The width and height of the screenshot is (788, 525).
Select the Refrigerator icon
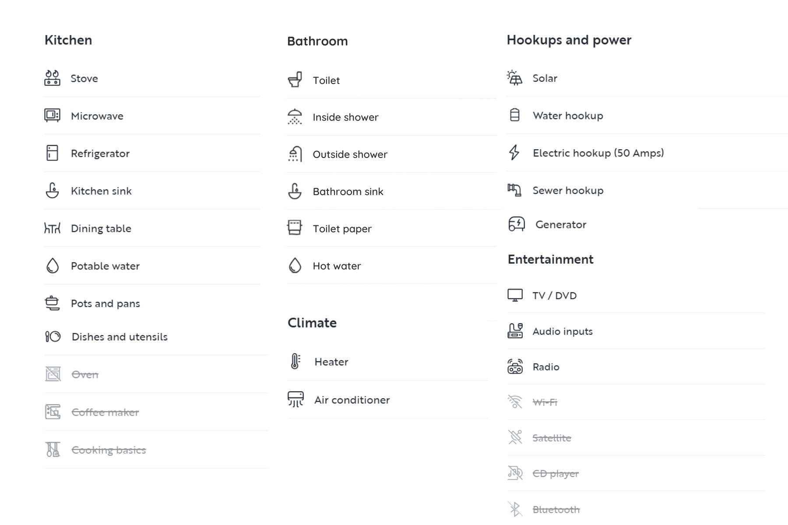(52, 153)
